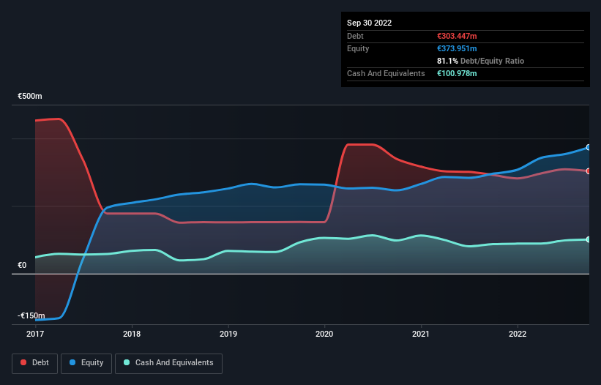Toggle the Debt legend button
Viewport: 601px width, 385px height.
35,363
